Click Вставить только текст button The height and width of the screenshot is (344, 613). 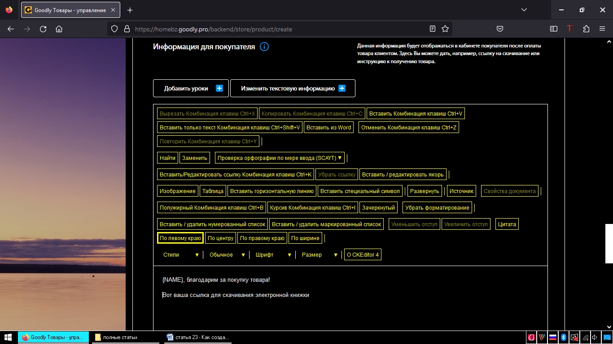pyautogui.click(x=230, y=128)
